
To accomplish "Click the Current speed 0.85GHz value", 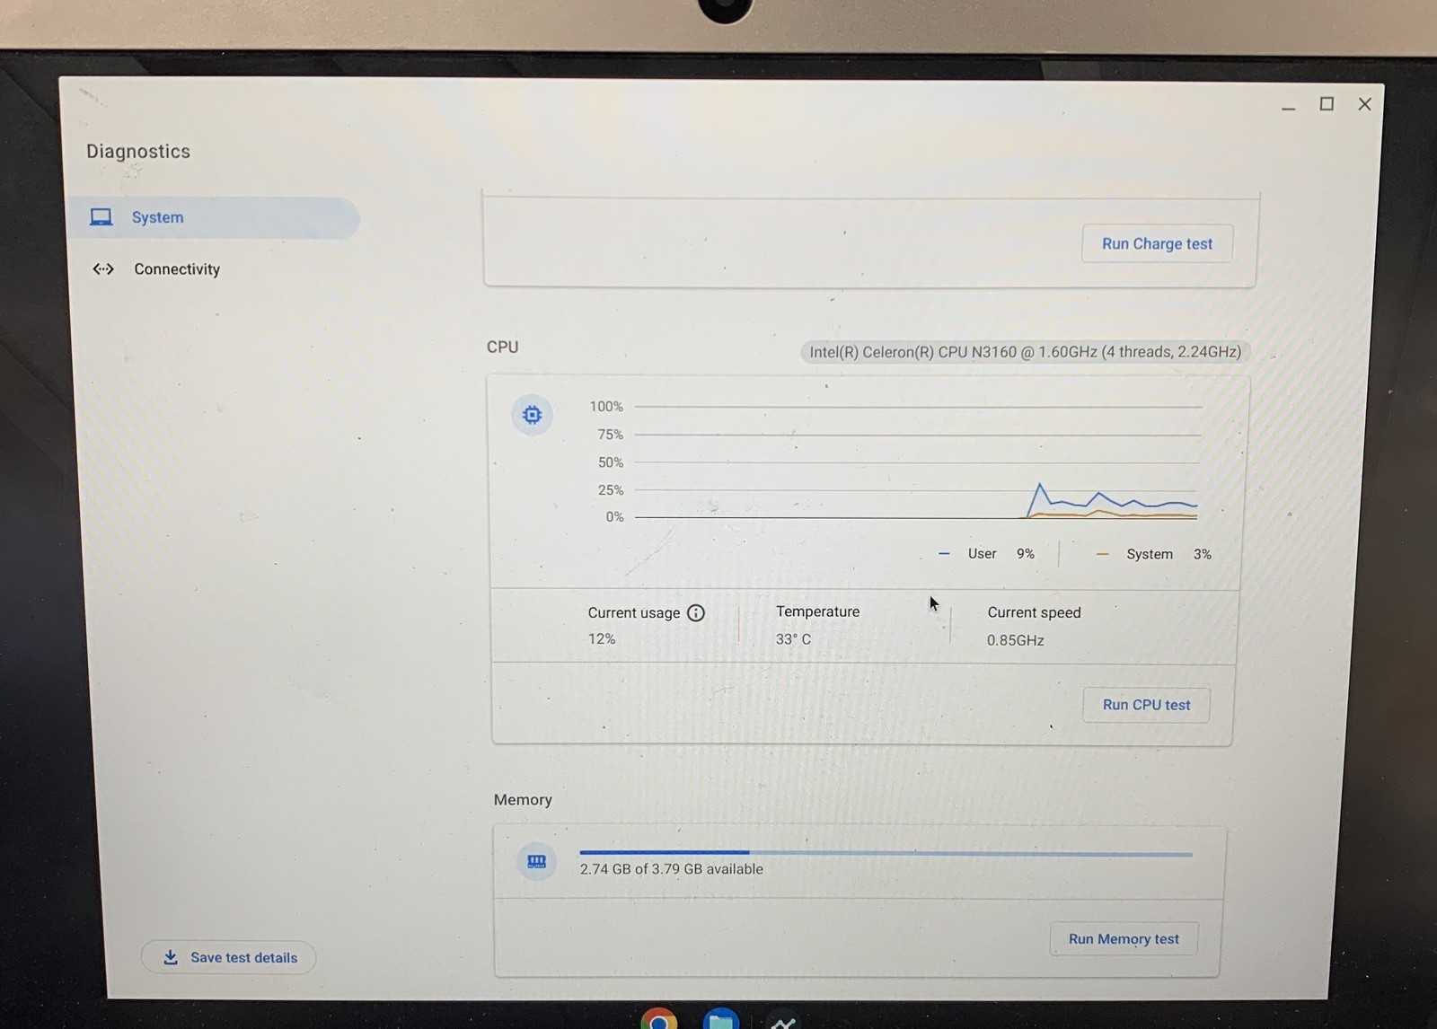I will tap(1015, 640).
